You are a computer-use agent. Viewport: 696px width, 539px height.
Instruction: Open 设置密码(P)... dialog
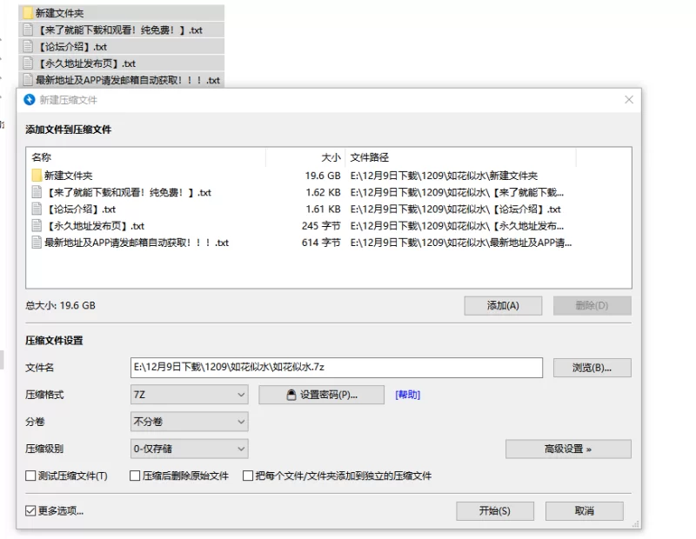coord(321,395)
